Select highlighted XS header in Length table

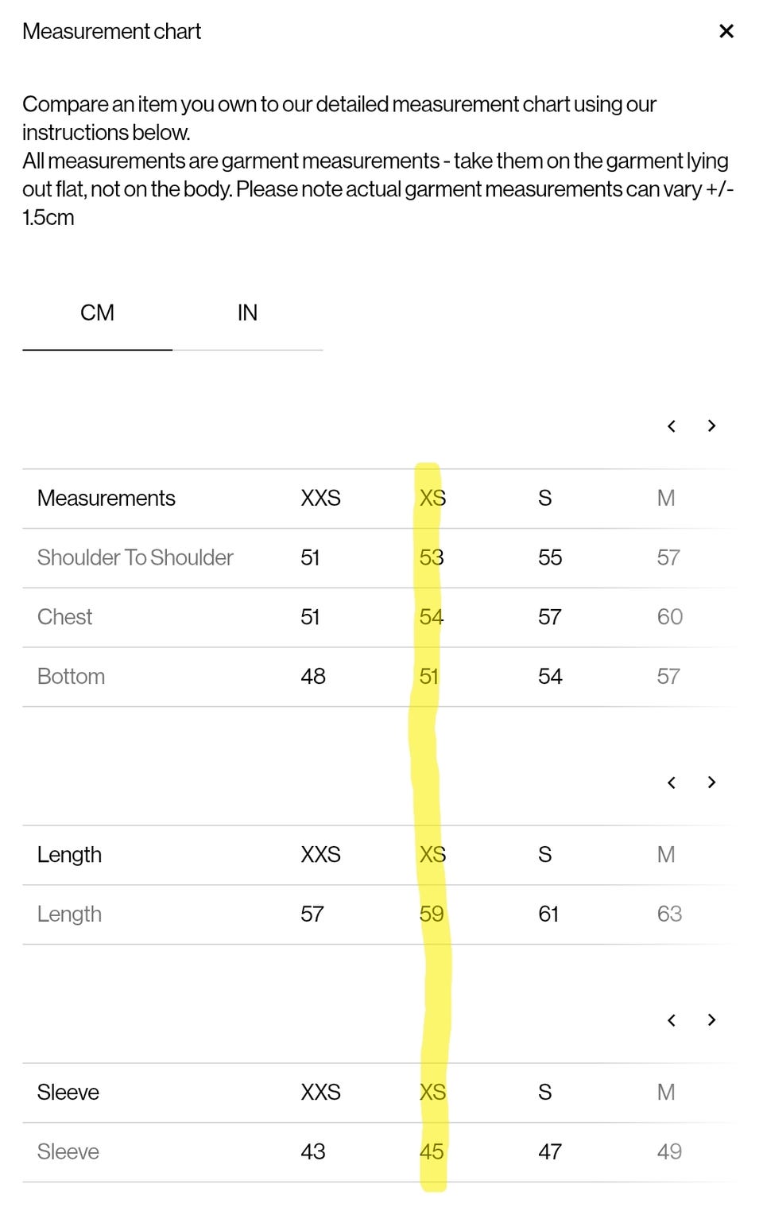[432, 855]
